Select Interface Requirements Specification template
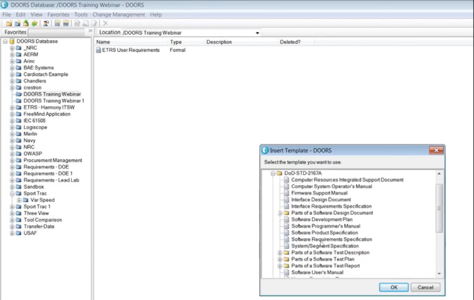The height and width of the screenshot is (300, 474). point(331,206)
